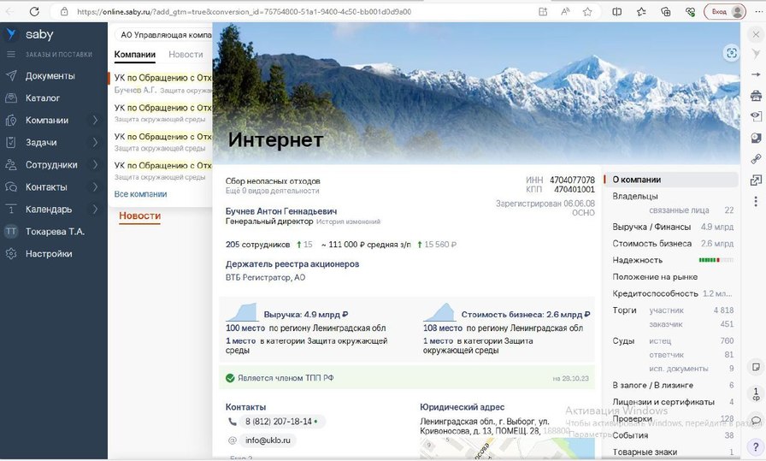Screen dimensions: 766x461
Task: Open Документы in the sidebar
Action: coord(50,76)
